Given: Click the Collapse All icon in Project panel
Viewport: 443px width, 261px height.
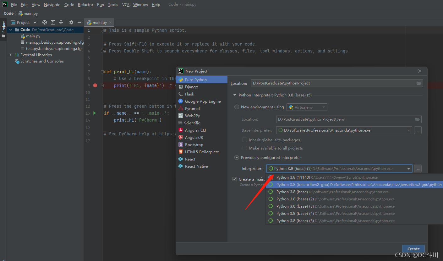Looking at the screenshot, I should 61,22.
